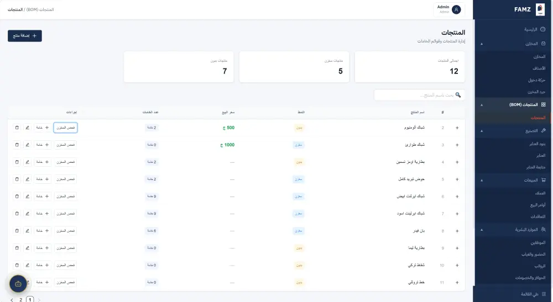The height and width of the screenshot is (302, 553).
Task: Open حركة دخول sidebar item
Action: [x=536, y=80]
